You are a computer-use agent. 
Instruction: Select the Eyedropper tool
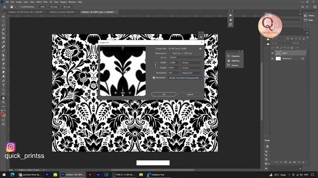tap(3, 42)
